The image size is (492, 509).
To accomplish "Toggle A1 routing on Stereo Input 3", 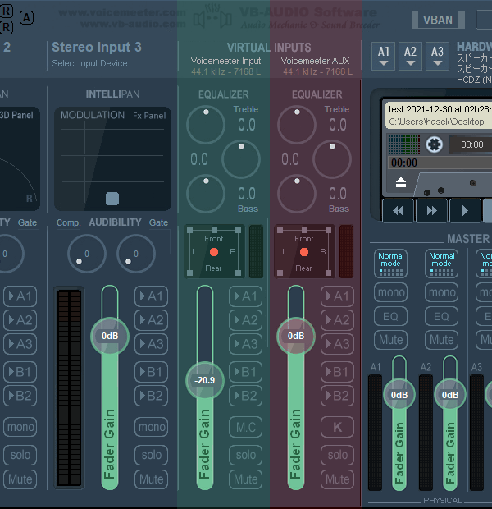I will [151, 296].
